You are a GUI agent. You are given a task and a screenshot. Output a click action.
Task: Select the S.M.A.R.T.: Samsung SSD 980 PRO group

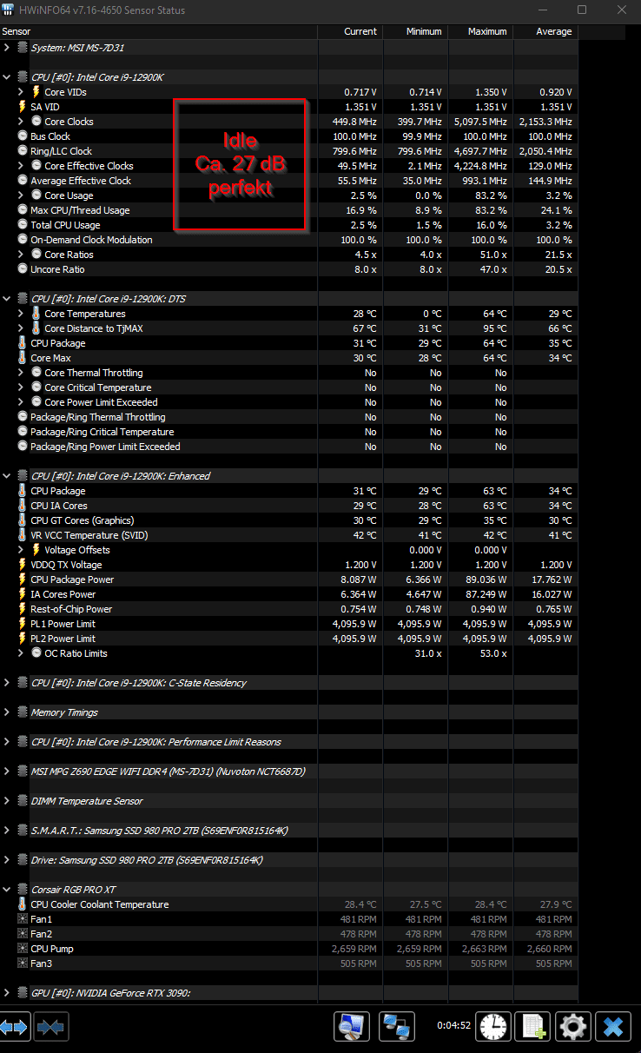289,831
